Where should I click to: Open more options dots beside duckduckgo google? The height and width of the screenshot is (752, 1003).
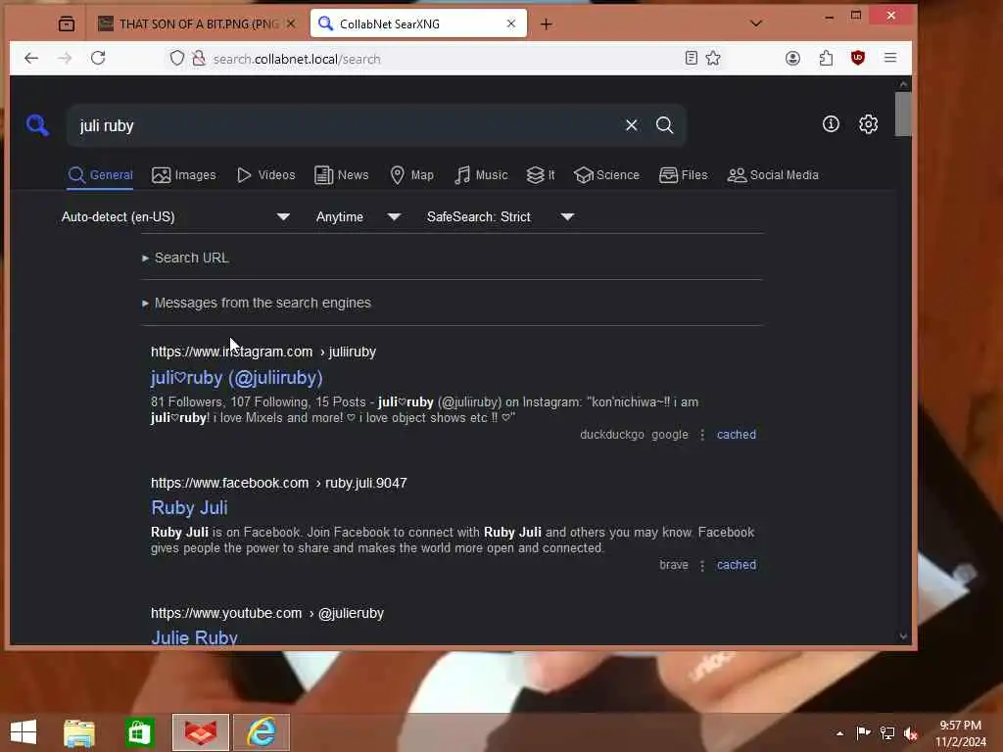[702, 435]
